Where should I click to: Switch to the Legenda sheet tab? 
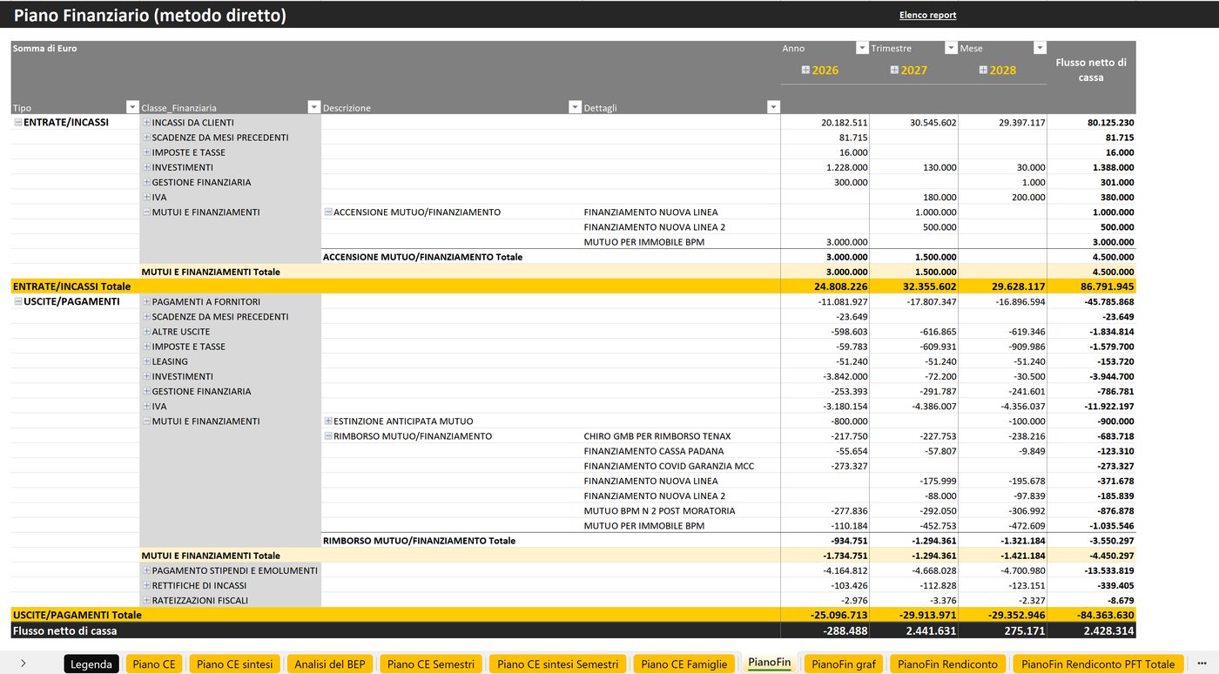[x=91, y=664]
